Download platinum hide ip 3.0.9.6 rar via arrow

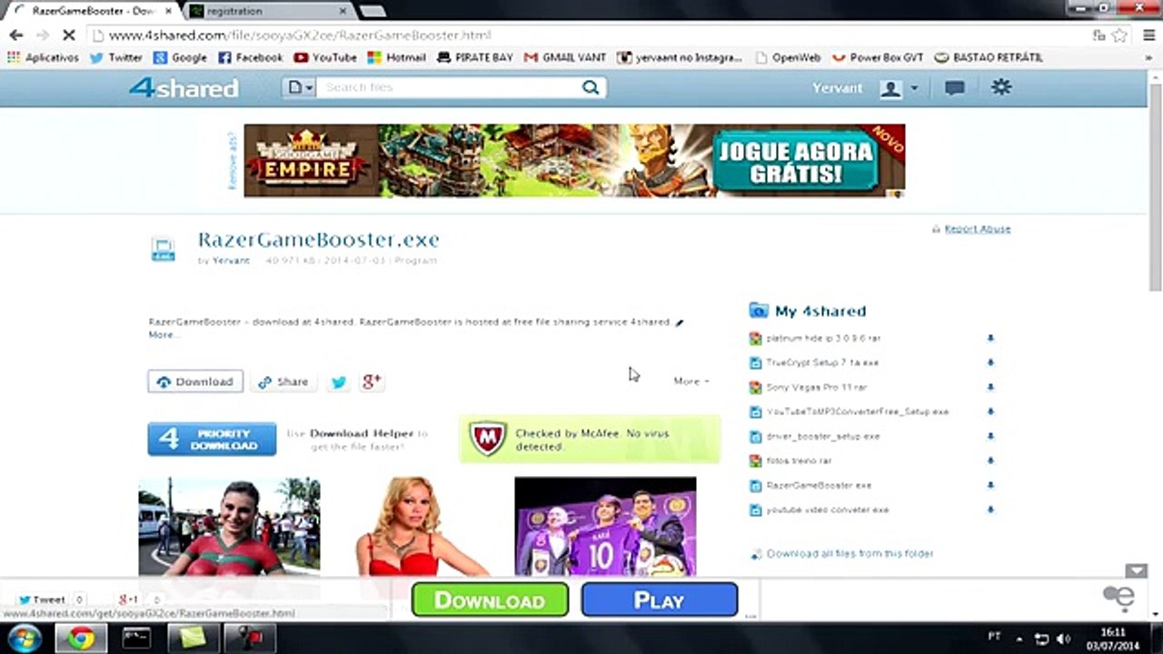(990, 338)
